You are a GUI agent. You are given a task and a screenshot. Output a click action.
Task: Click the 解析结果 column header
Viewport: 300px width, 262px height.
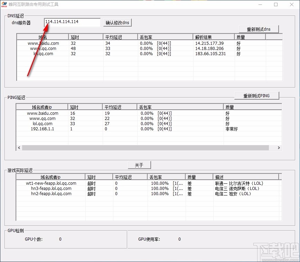(213, 37)
